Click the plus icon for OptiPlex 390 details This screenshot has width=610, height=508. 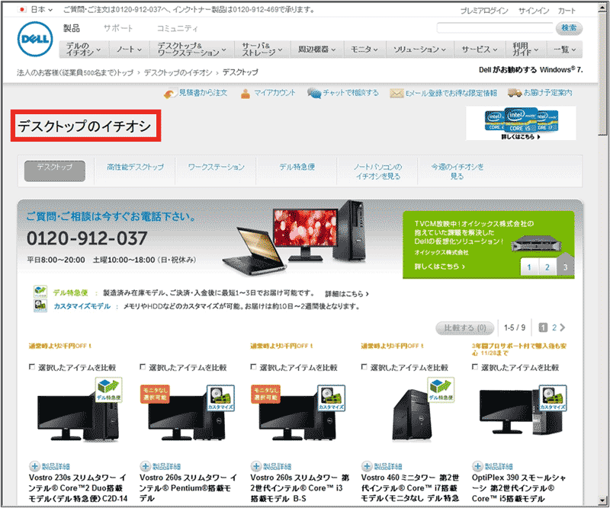477,466
